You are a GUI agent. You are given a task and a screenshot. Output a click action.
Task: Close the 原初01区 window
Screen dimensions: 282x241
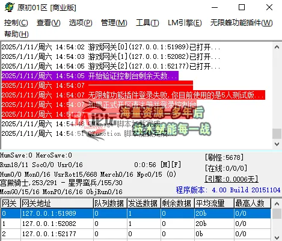point(269,8)
